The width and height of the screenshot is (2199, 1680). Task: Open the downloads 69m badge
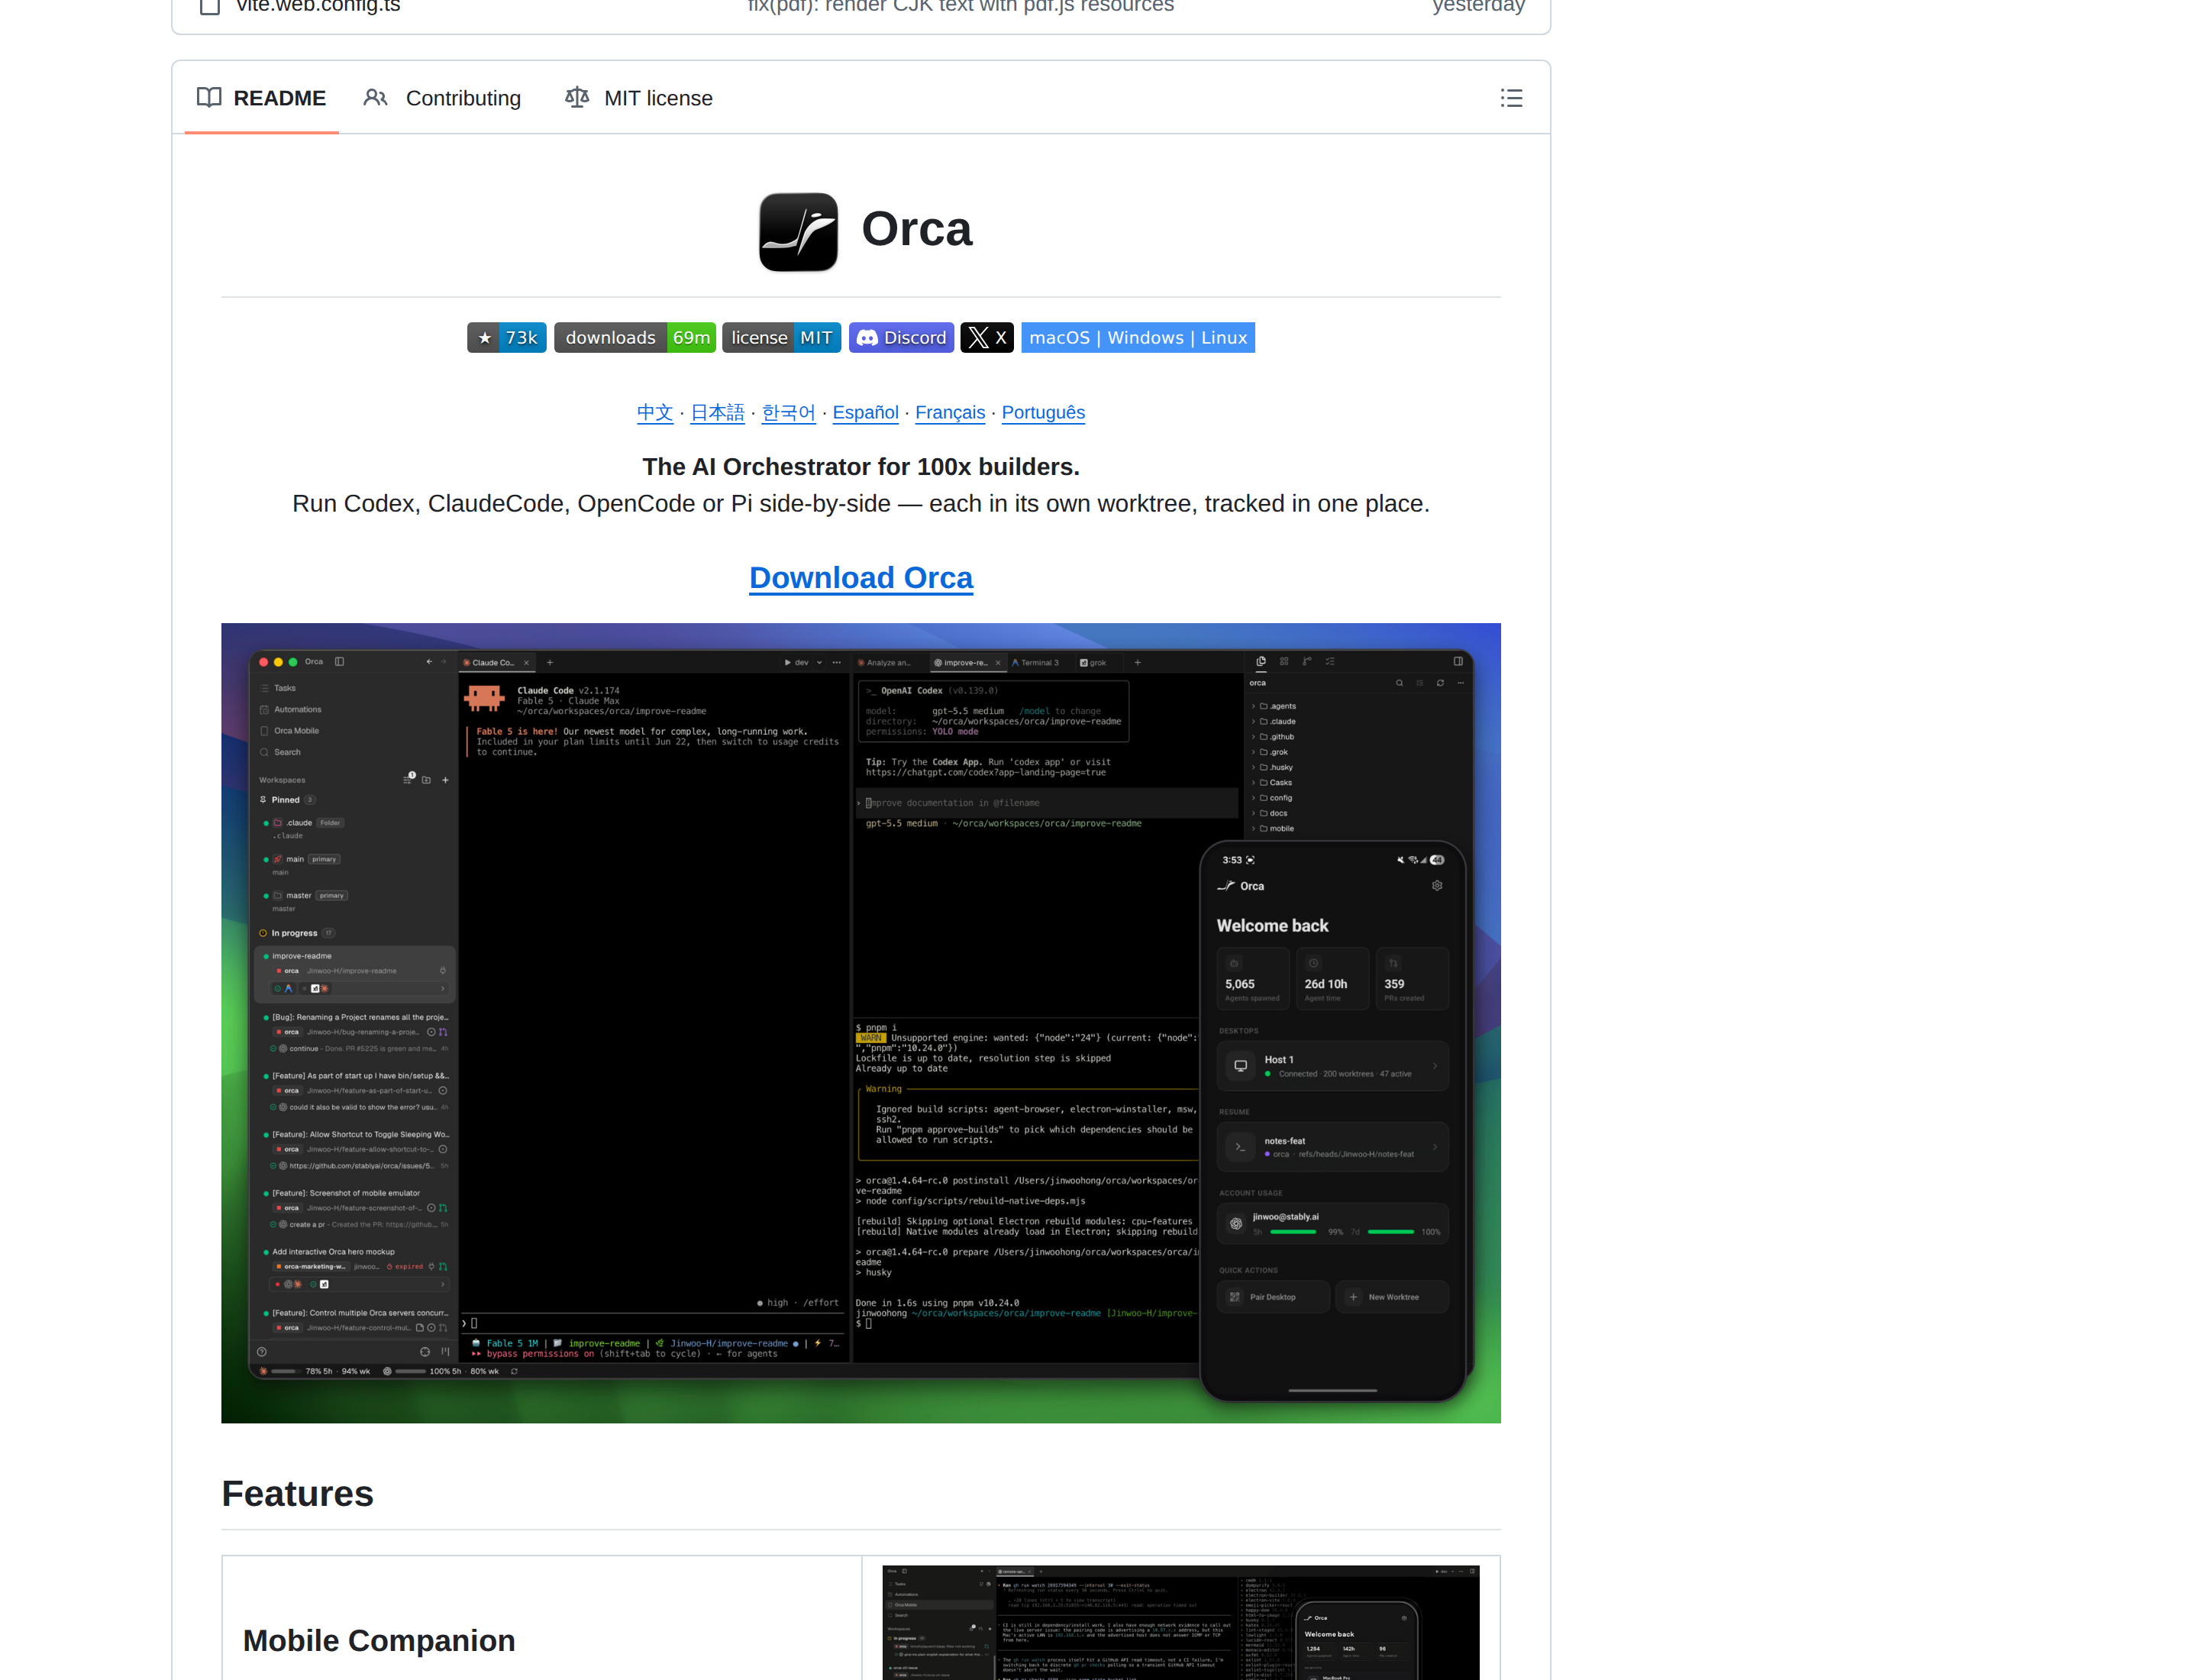(x=635, y=338)
